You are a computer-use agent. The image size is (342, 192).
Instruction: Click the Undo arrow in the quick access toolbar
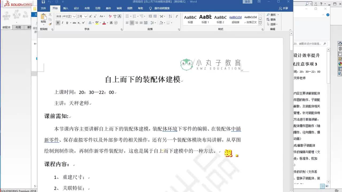click(50, 2)
